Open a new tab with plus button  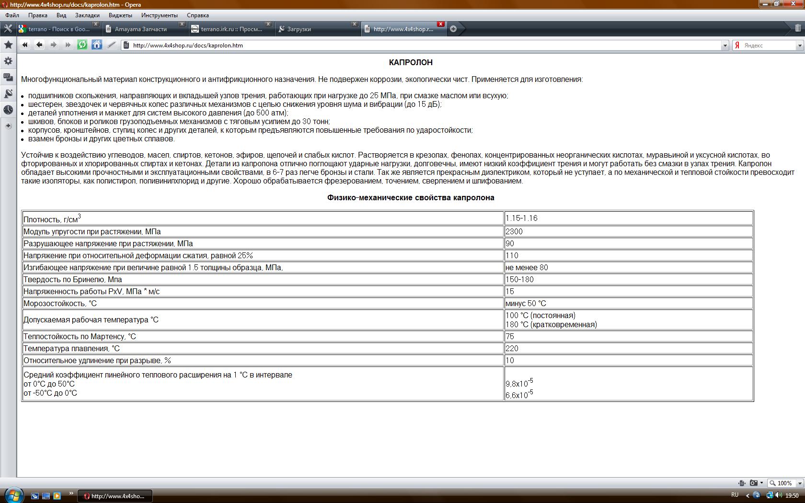coord(453,29)
